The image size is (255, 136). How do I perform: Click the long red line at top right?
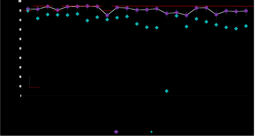click(183, 6)
